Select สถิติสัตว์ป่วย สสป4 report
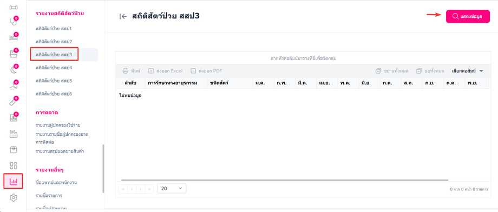 pyautogui.click(x=54, y=68)
